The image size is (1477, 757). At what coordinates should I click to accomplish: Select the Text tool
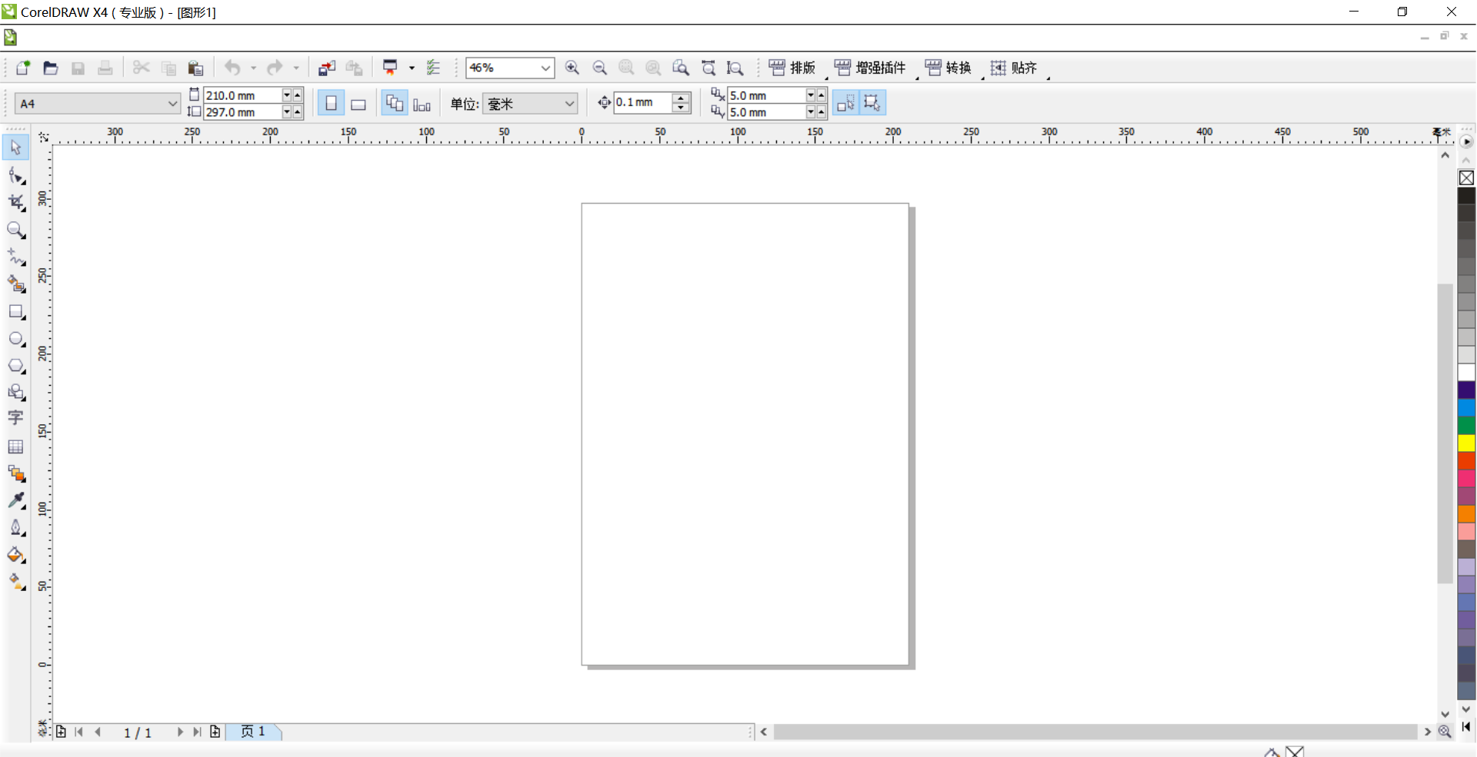tap(16, 419)
